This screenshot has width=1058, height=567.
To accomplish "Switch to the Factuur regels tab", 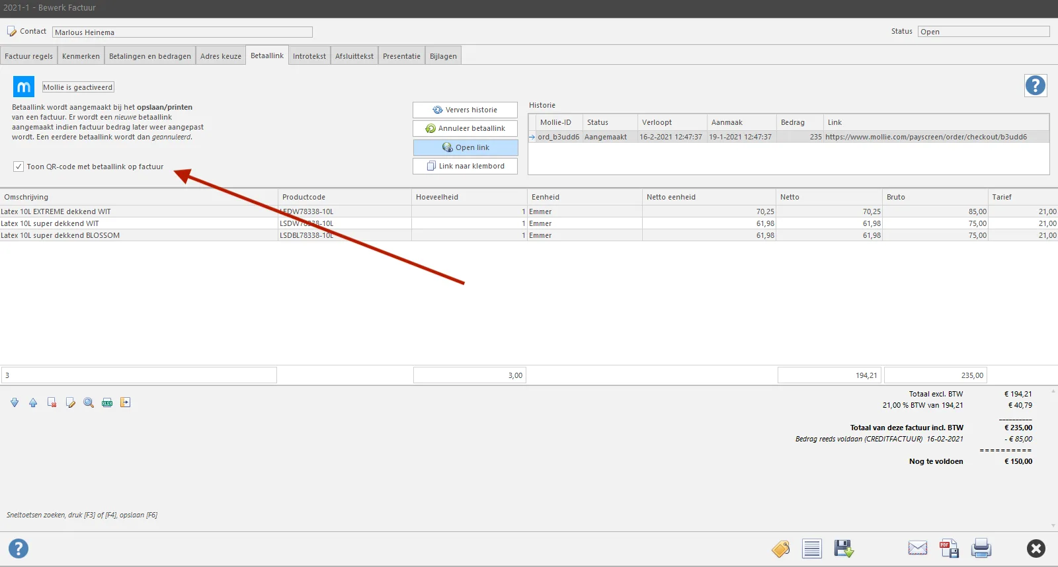I will pyautogui.click(x=28, y=56).
